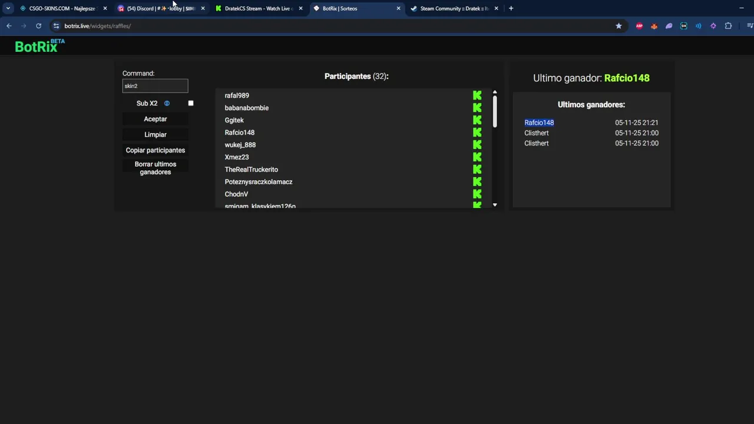
Task: Click the Sub X2 info icon
Action: [x=167, y=103]
